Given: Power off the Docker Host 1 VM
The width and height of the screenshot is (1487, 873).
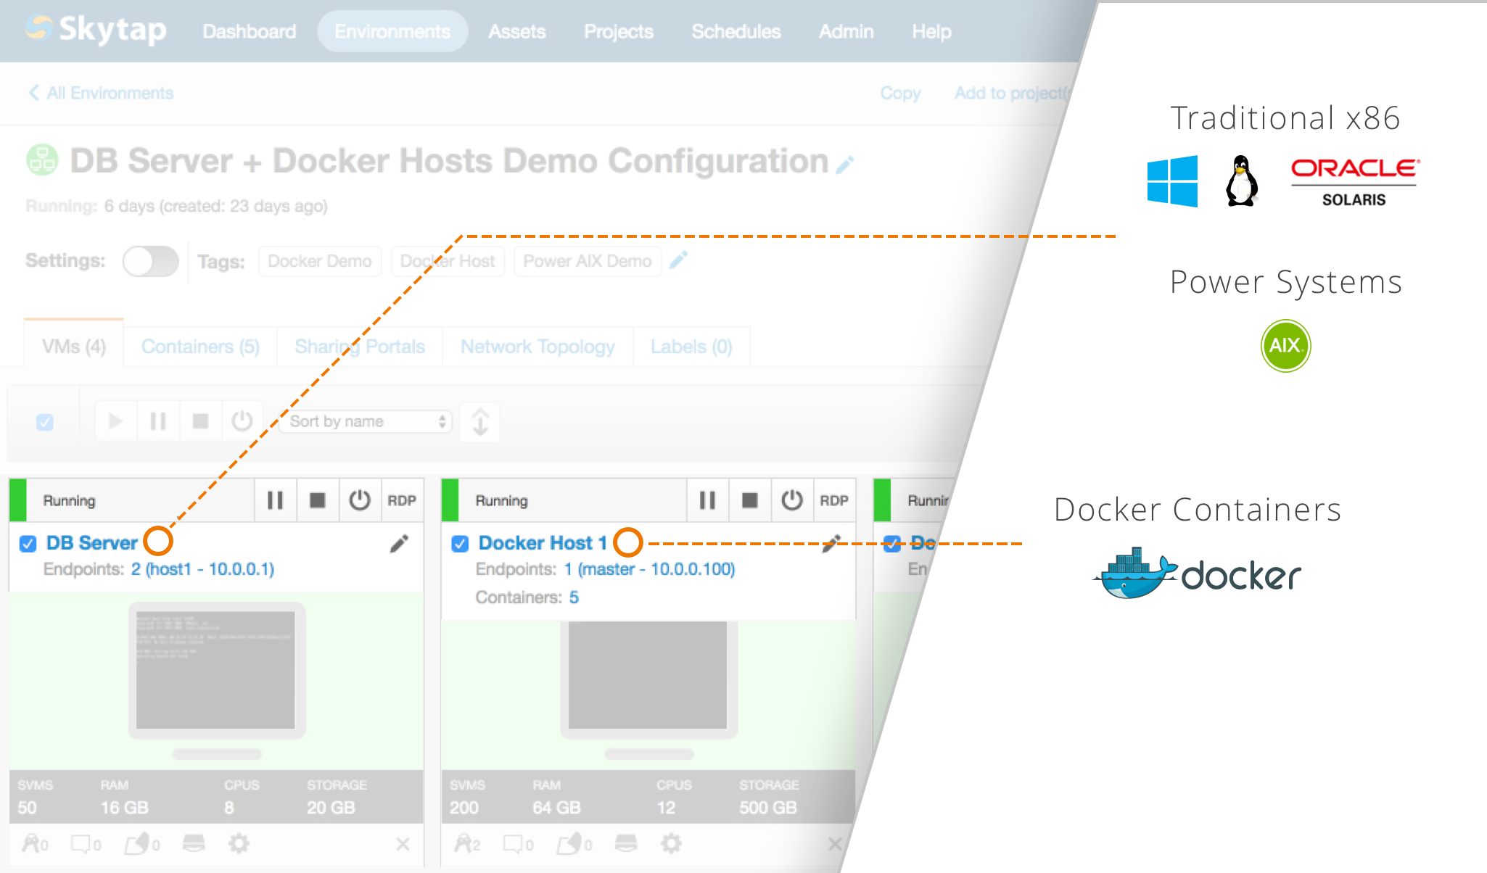Looking at the screenshot, I should (792, 500).
